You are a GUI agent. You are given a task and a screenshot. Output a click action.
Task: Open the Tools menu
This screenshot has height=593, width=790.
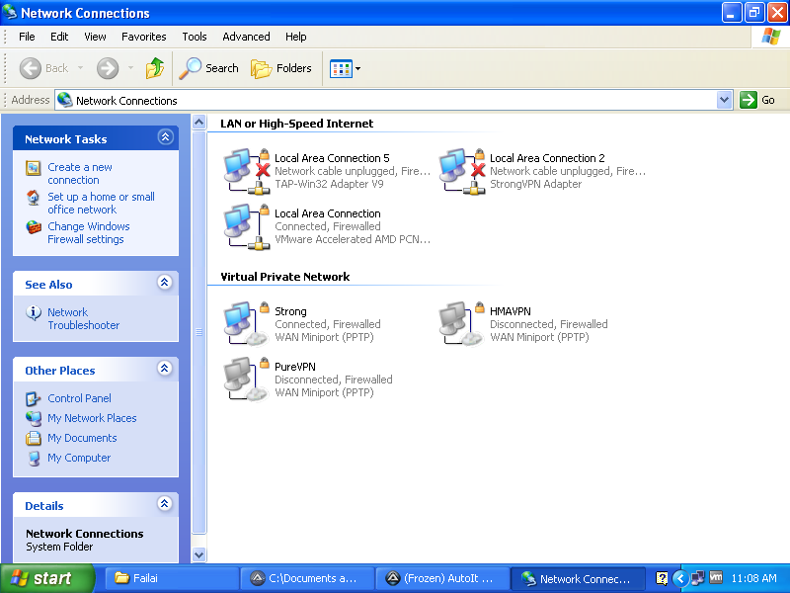click(x=195, y=37)
